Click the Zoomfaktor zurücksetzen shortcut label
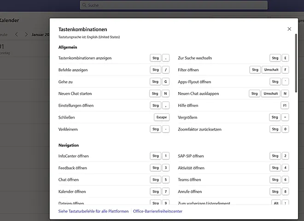 (199, 129)
